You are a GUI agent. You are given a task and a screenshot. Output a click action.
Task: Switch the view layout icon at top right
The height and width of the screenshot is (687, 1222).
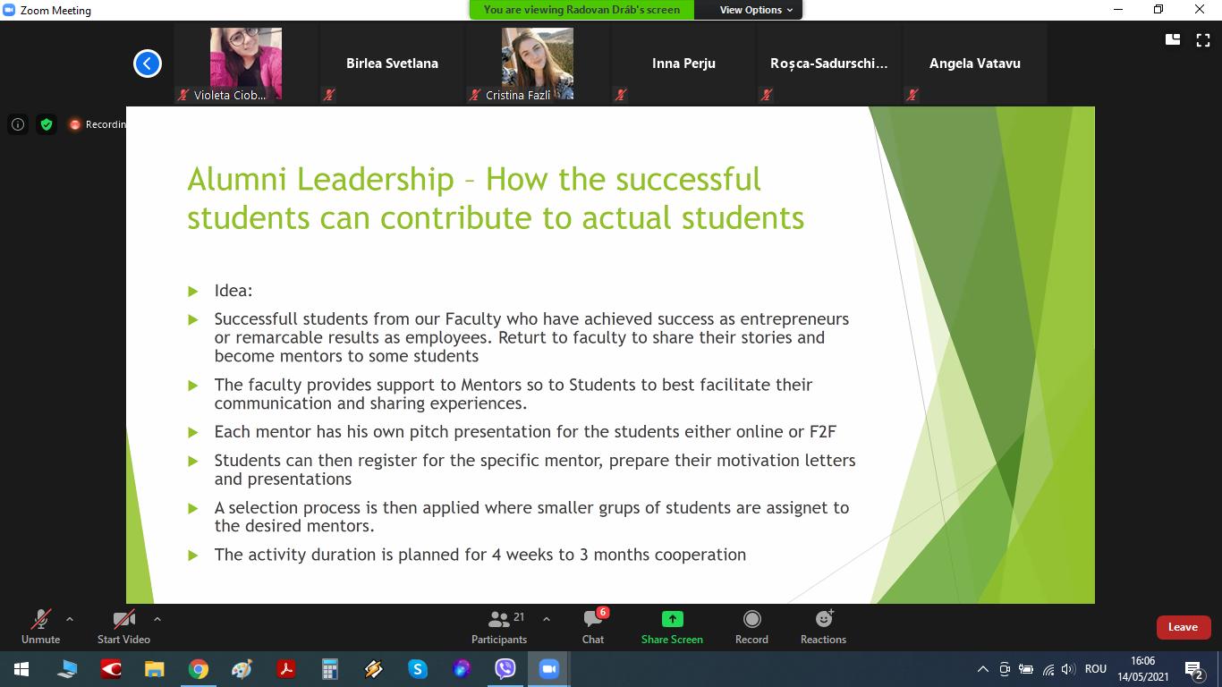(1173, 39)
